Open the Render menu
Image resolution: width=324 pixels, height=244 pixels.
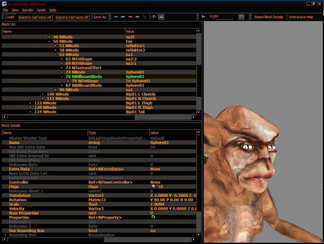point(28,10)
